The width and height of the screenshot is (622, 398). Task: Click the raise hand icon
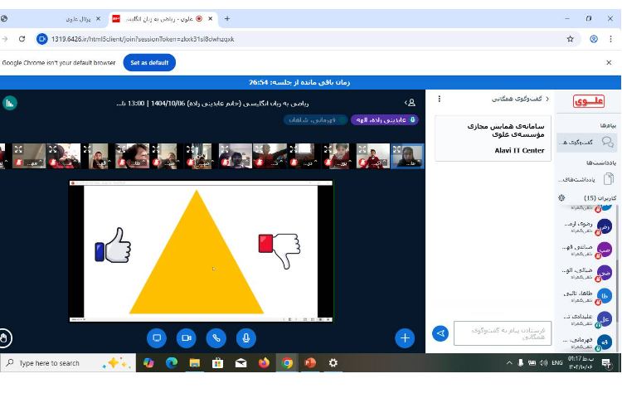coord(5,337)
